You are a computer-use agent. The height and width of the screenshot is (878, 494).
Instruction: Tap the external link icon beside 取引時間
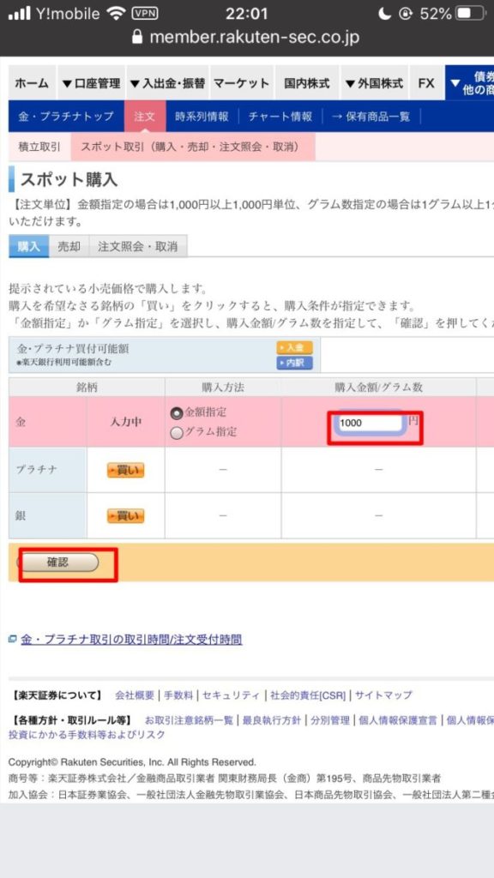pyautogui.click(x=13, y=639)
